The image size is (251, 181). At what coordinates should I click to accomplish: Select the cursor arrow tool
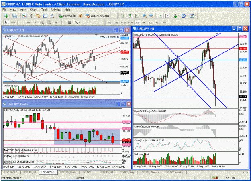(6, 22)
